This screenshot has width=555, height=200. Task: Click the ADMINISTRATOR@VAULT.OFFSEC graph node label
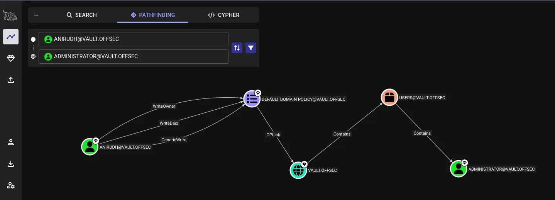(502, 169)
